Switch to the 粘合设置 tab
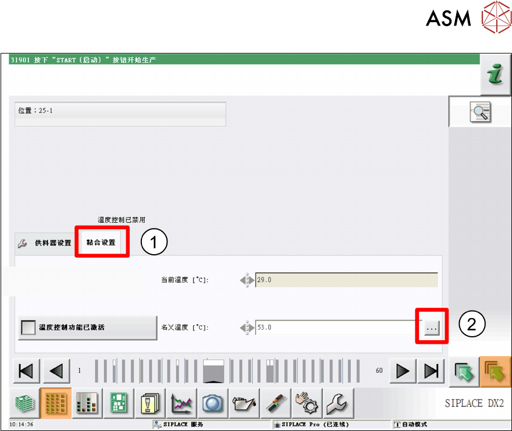Image resolution: width=512 pixels, height=431 pixels. tap(101, 243)
